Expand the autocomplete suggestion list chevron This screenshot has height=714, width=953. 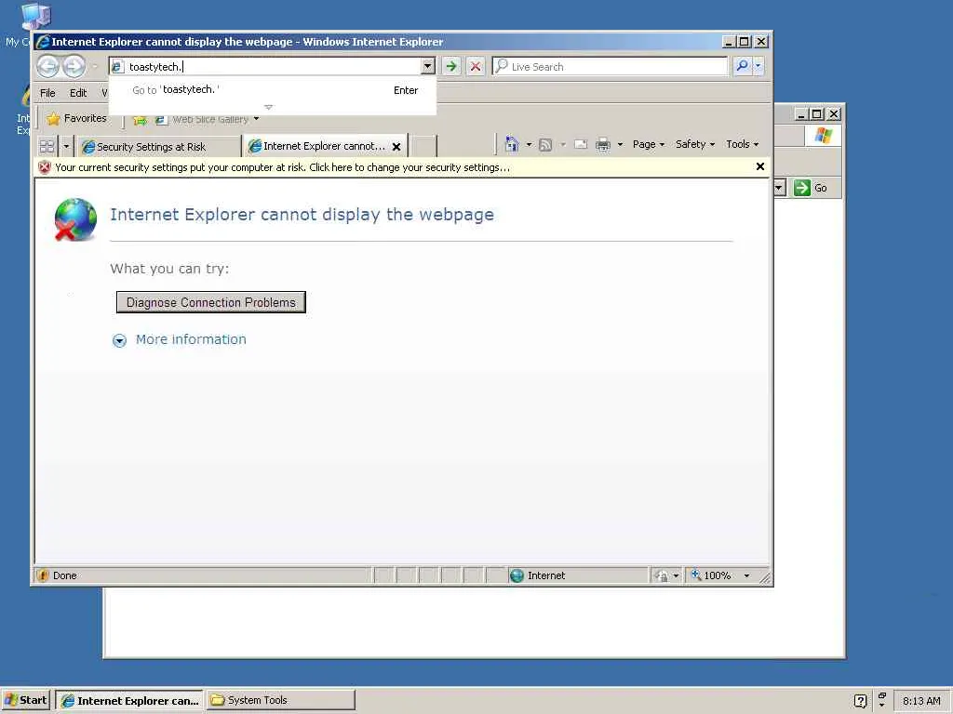coord(269,108)
